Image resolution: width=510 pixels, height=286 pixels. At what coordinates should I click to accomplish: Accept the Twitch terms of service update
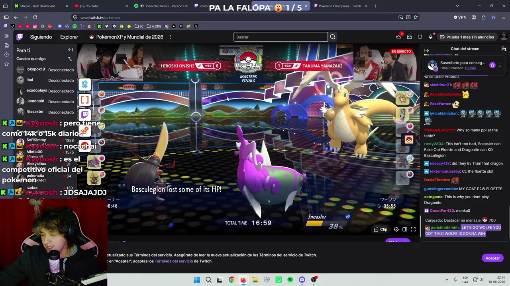tap(492, 258)
